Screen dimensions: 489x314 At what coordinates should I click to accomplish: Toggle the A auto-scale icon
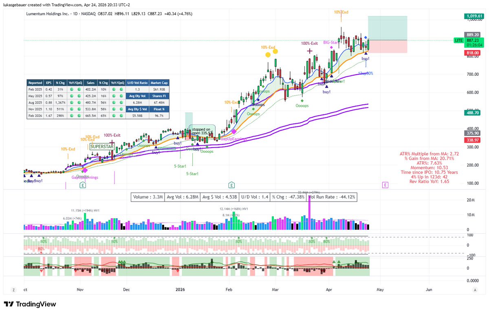(475, 290)
